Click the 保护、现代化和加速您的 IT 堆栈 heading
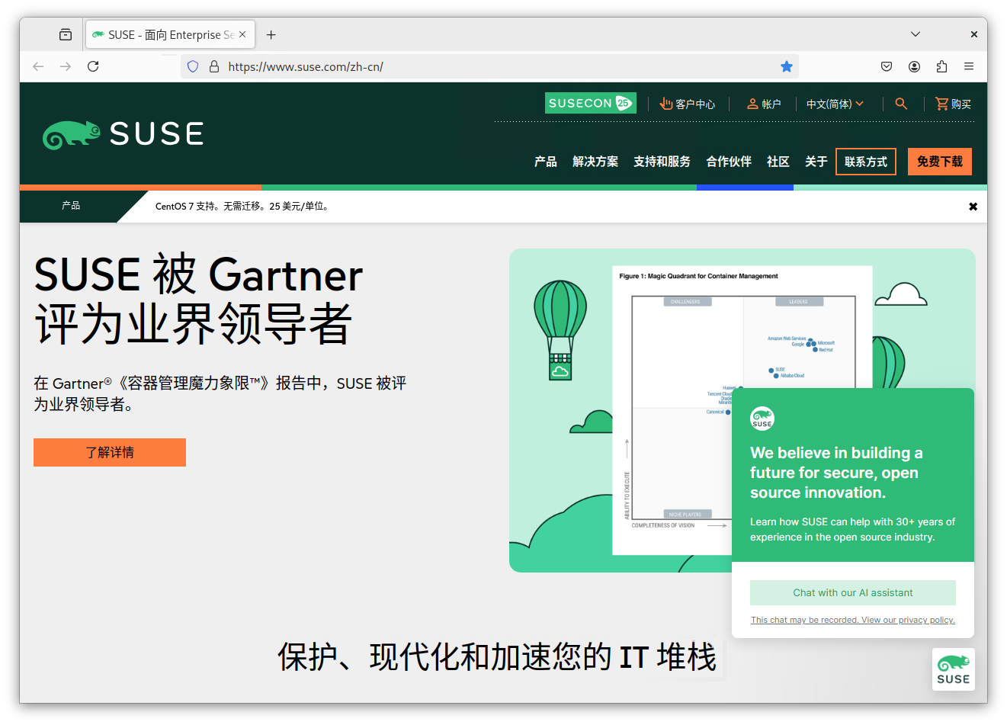This screenshot has height=725, width=1007. pos(497,656)
